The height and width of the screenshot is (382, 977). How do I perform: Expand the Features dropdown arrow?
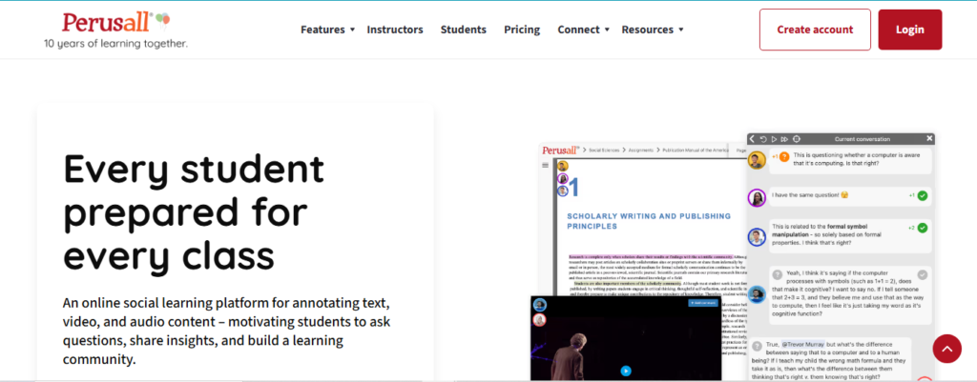(352, 30)
